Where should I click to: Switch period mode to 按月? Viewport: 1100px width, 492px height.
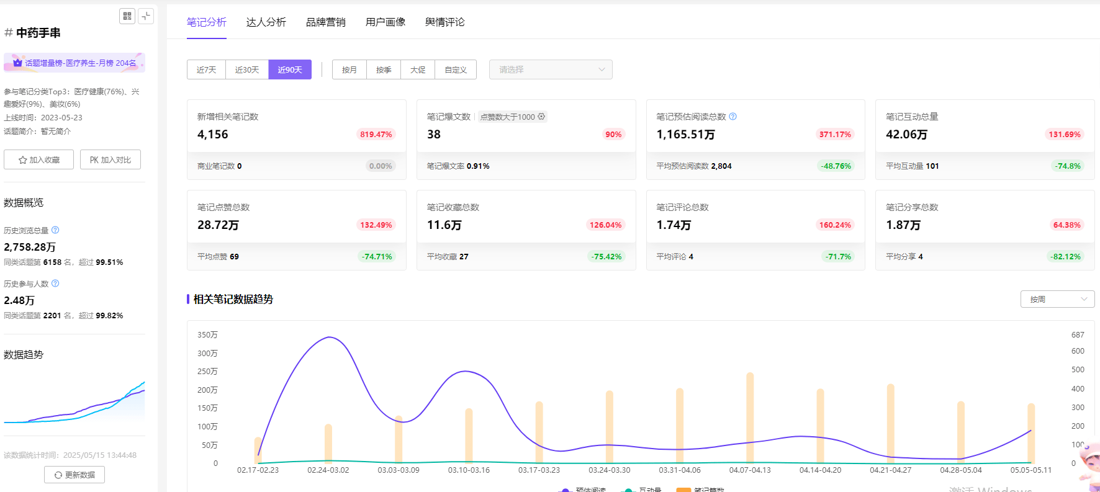point(349,69)
